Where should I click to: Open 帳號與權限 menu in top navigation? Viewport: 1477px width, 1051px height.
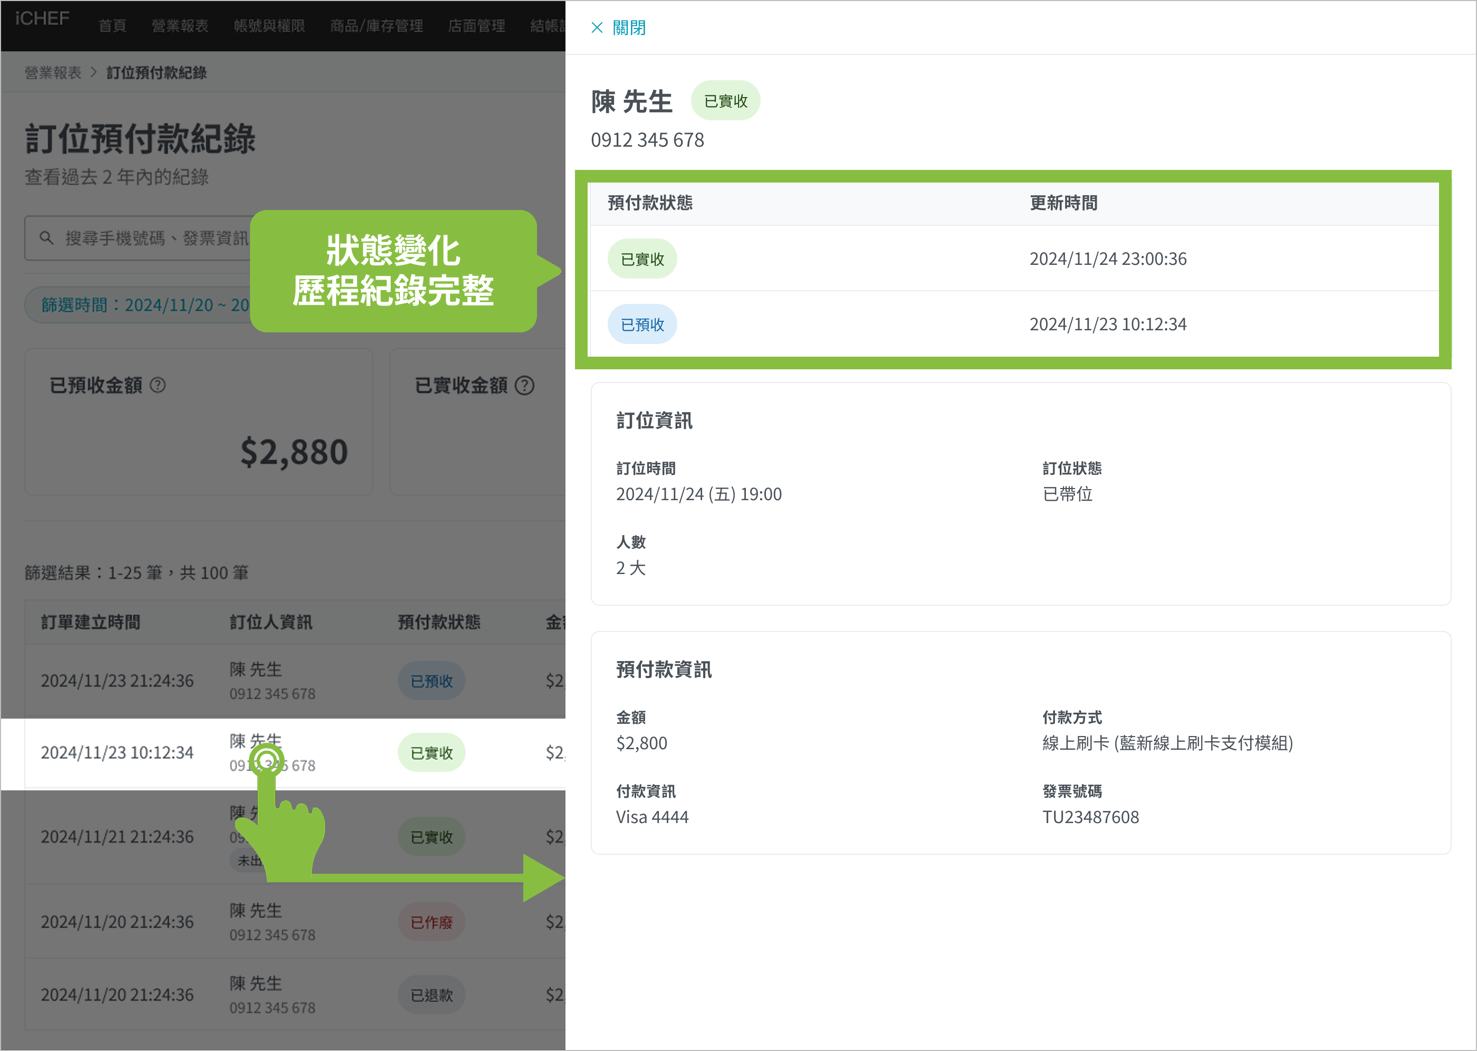(x=269, y=26)
